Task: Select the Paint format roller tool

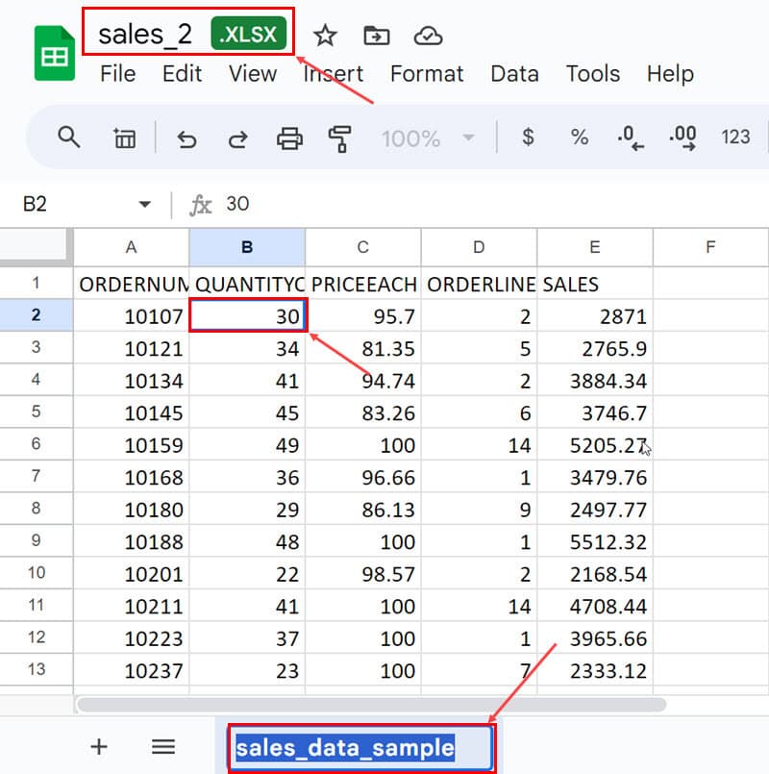Action: point(340,138)
